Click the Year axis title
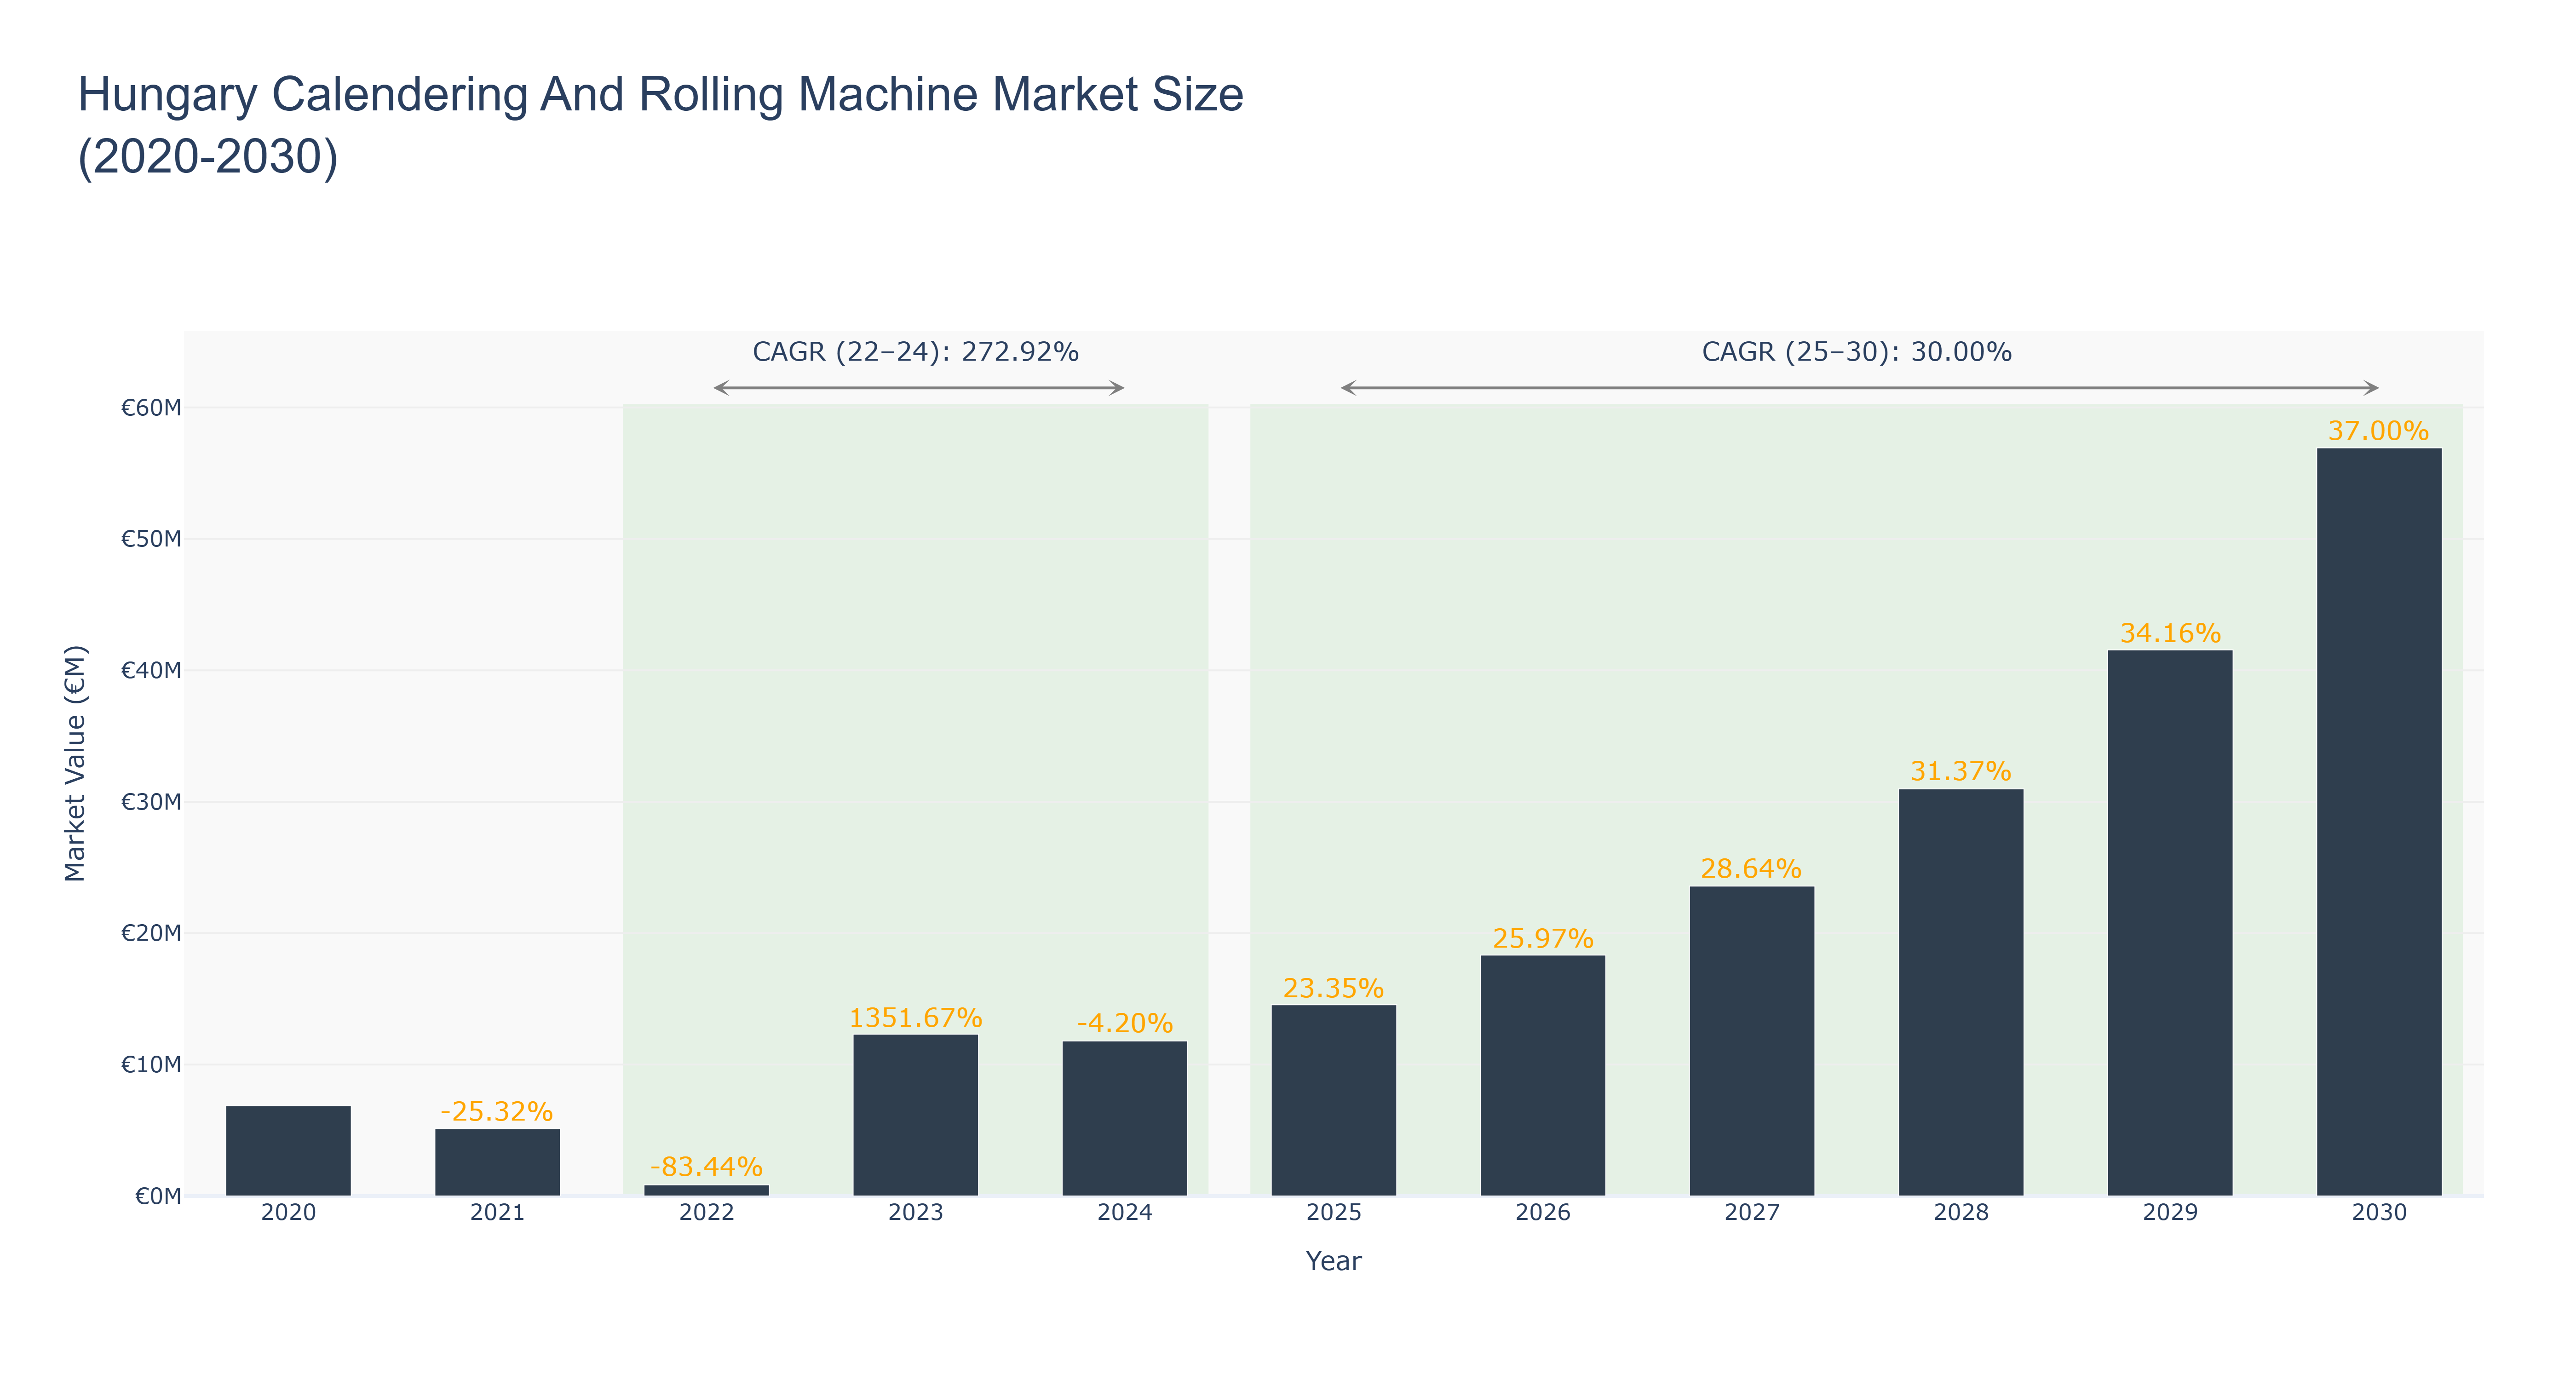 click(1333, 1261)
